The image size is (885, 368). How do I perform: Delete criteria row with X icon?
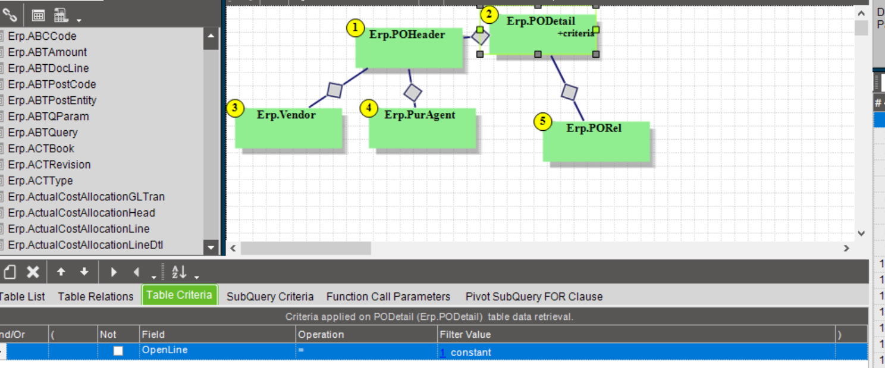tap(33, 272)
